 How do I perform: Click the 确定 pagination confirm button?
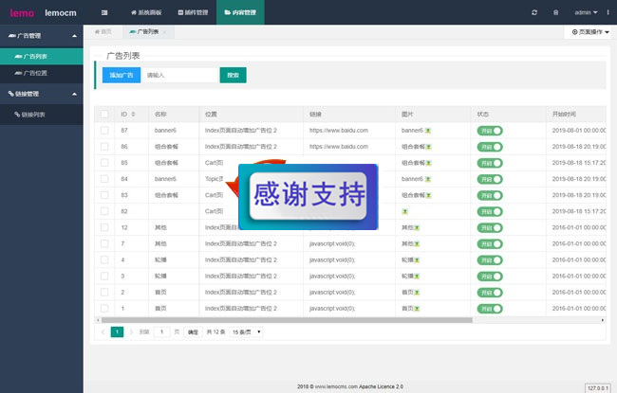(x=193, y=332)
